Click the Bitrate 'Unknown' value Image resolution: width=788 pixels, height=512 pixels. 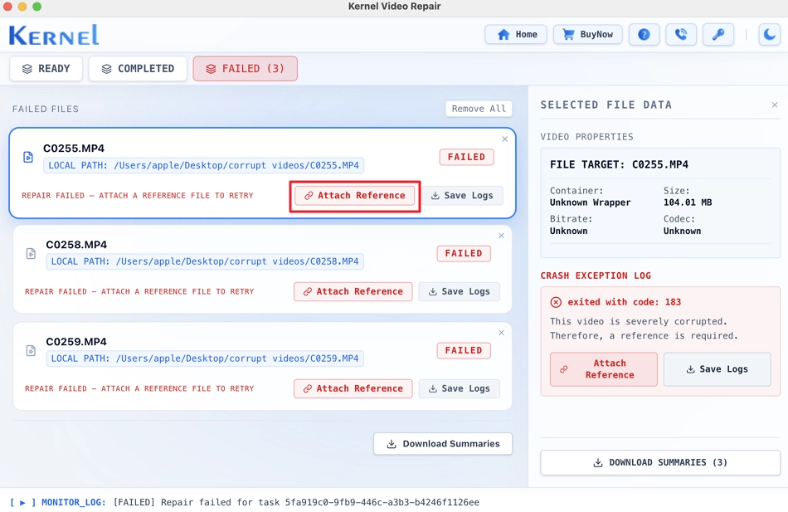568,232
